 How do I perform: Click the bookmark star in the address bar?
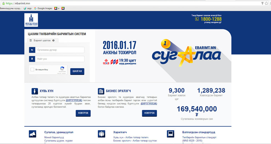coord(266,3)
